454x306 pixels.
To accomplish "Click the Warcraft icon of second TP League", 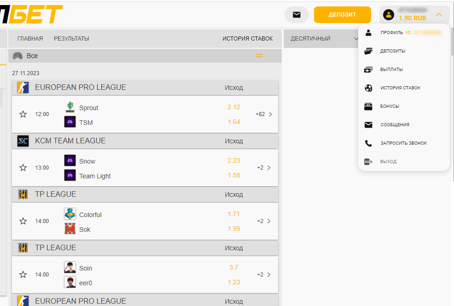I will tap(23, 248).
